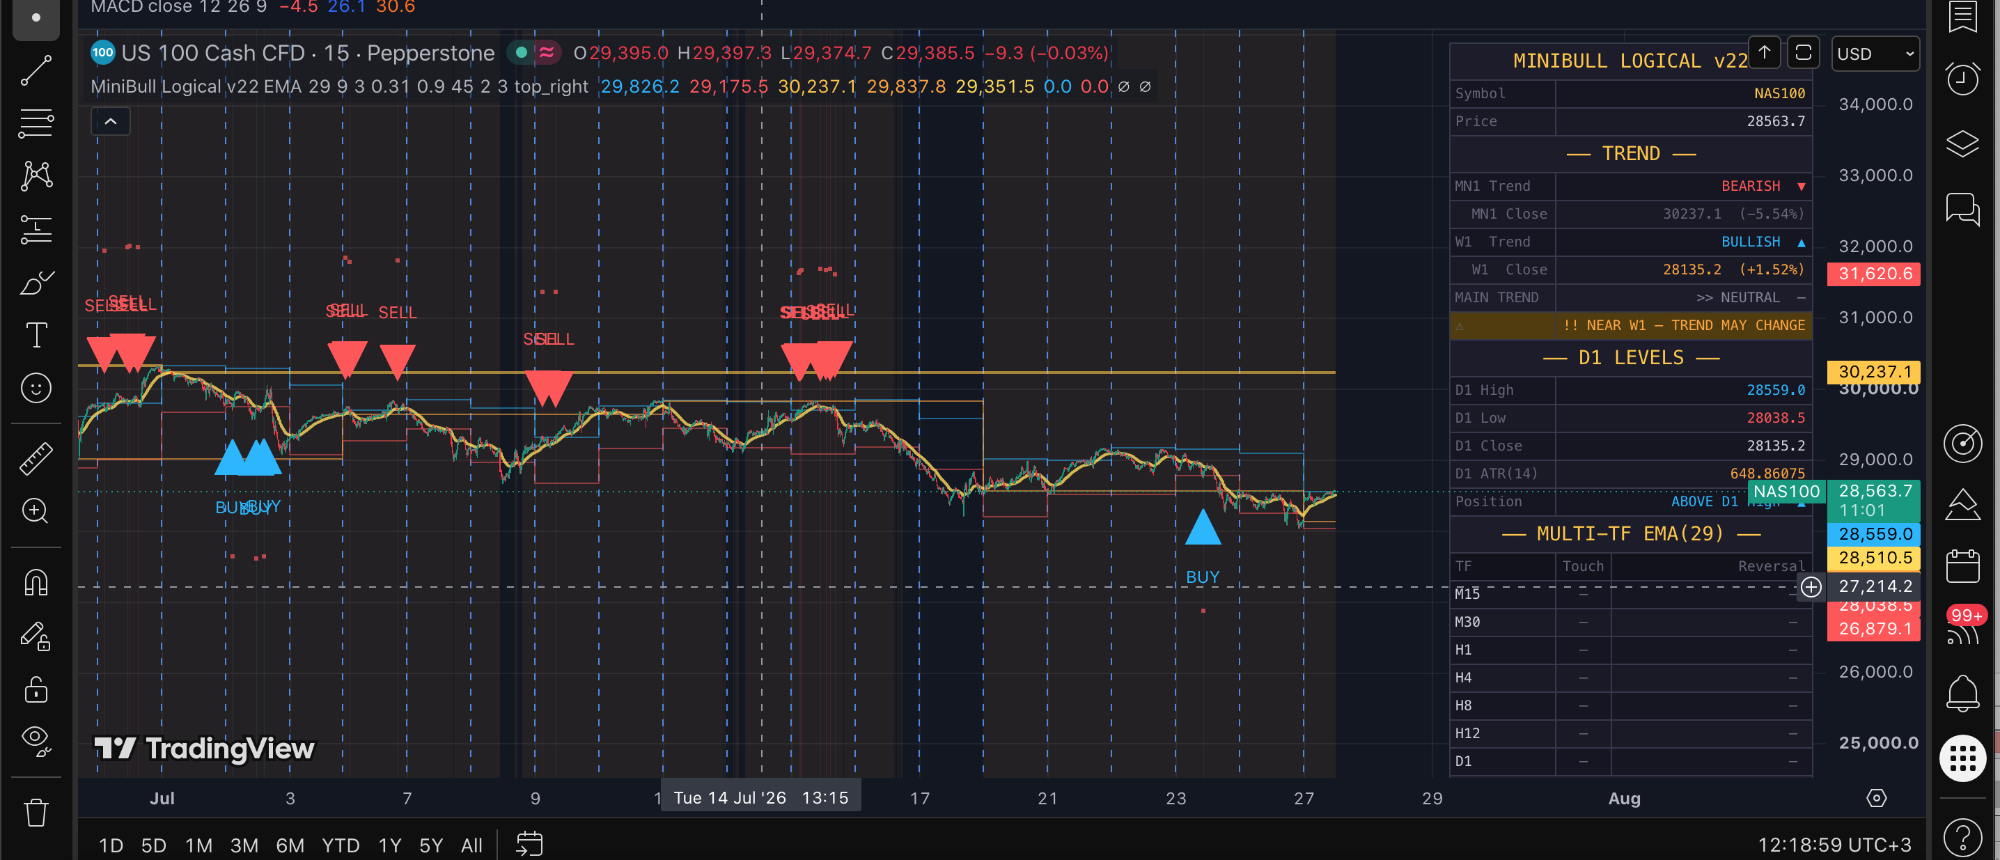2000x860 pixels.
Task: Hide all drawings with eye icon
Action: tap(36, 741)
